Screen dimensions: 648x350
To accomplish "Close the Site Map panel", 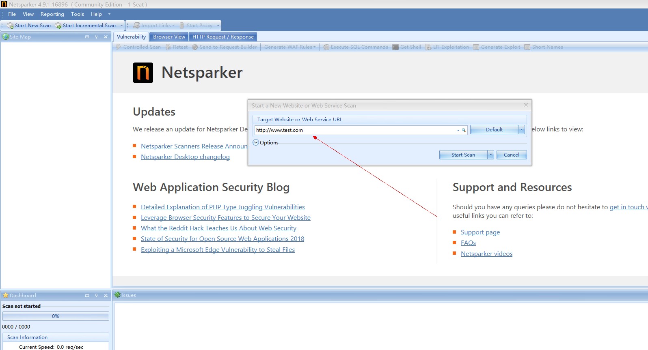I will 106,37.
